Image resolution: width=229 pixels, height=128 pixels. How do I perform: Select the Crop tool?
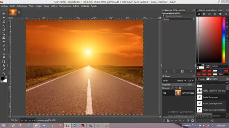pos(4,30)
